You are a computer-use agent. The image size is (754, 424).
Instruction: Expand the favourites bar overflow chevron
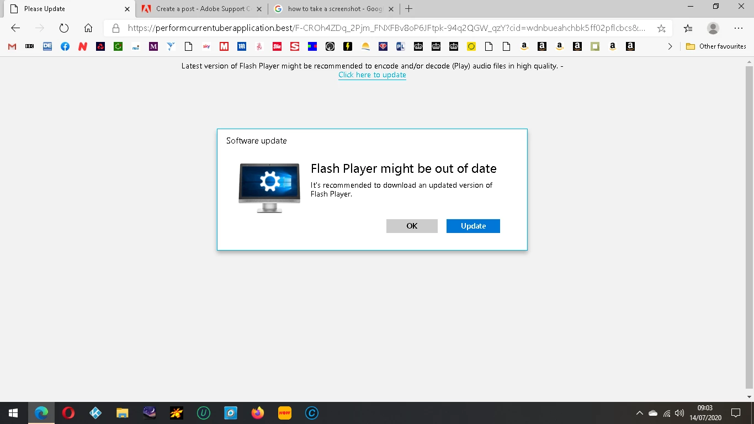[x=670, y=47]
